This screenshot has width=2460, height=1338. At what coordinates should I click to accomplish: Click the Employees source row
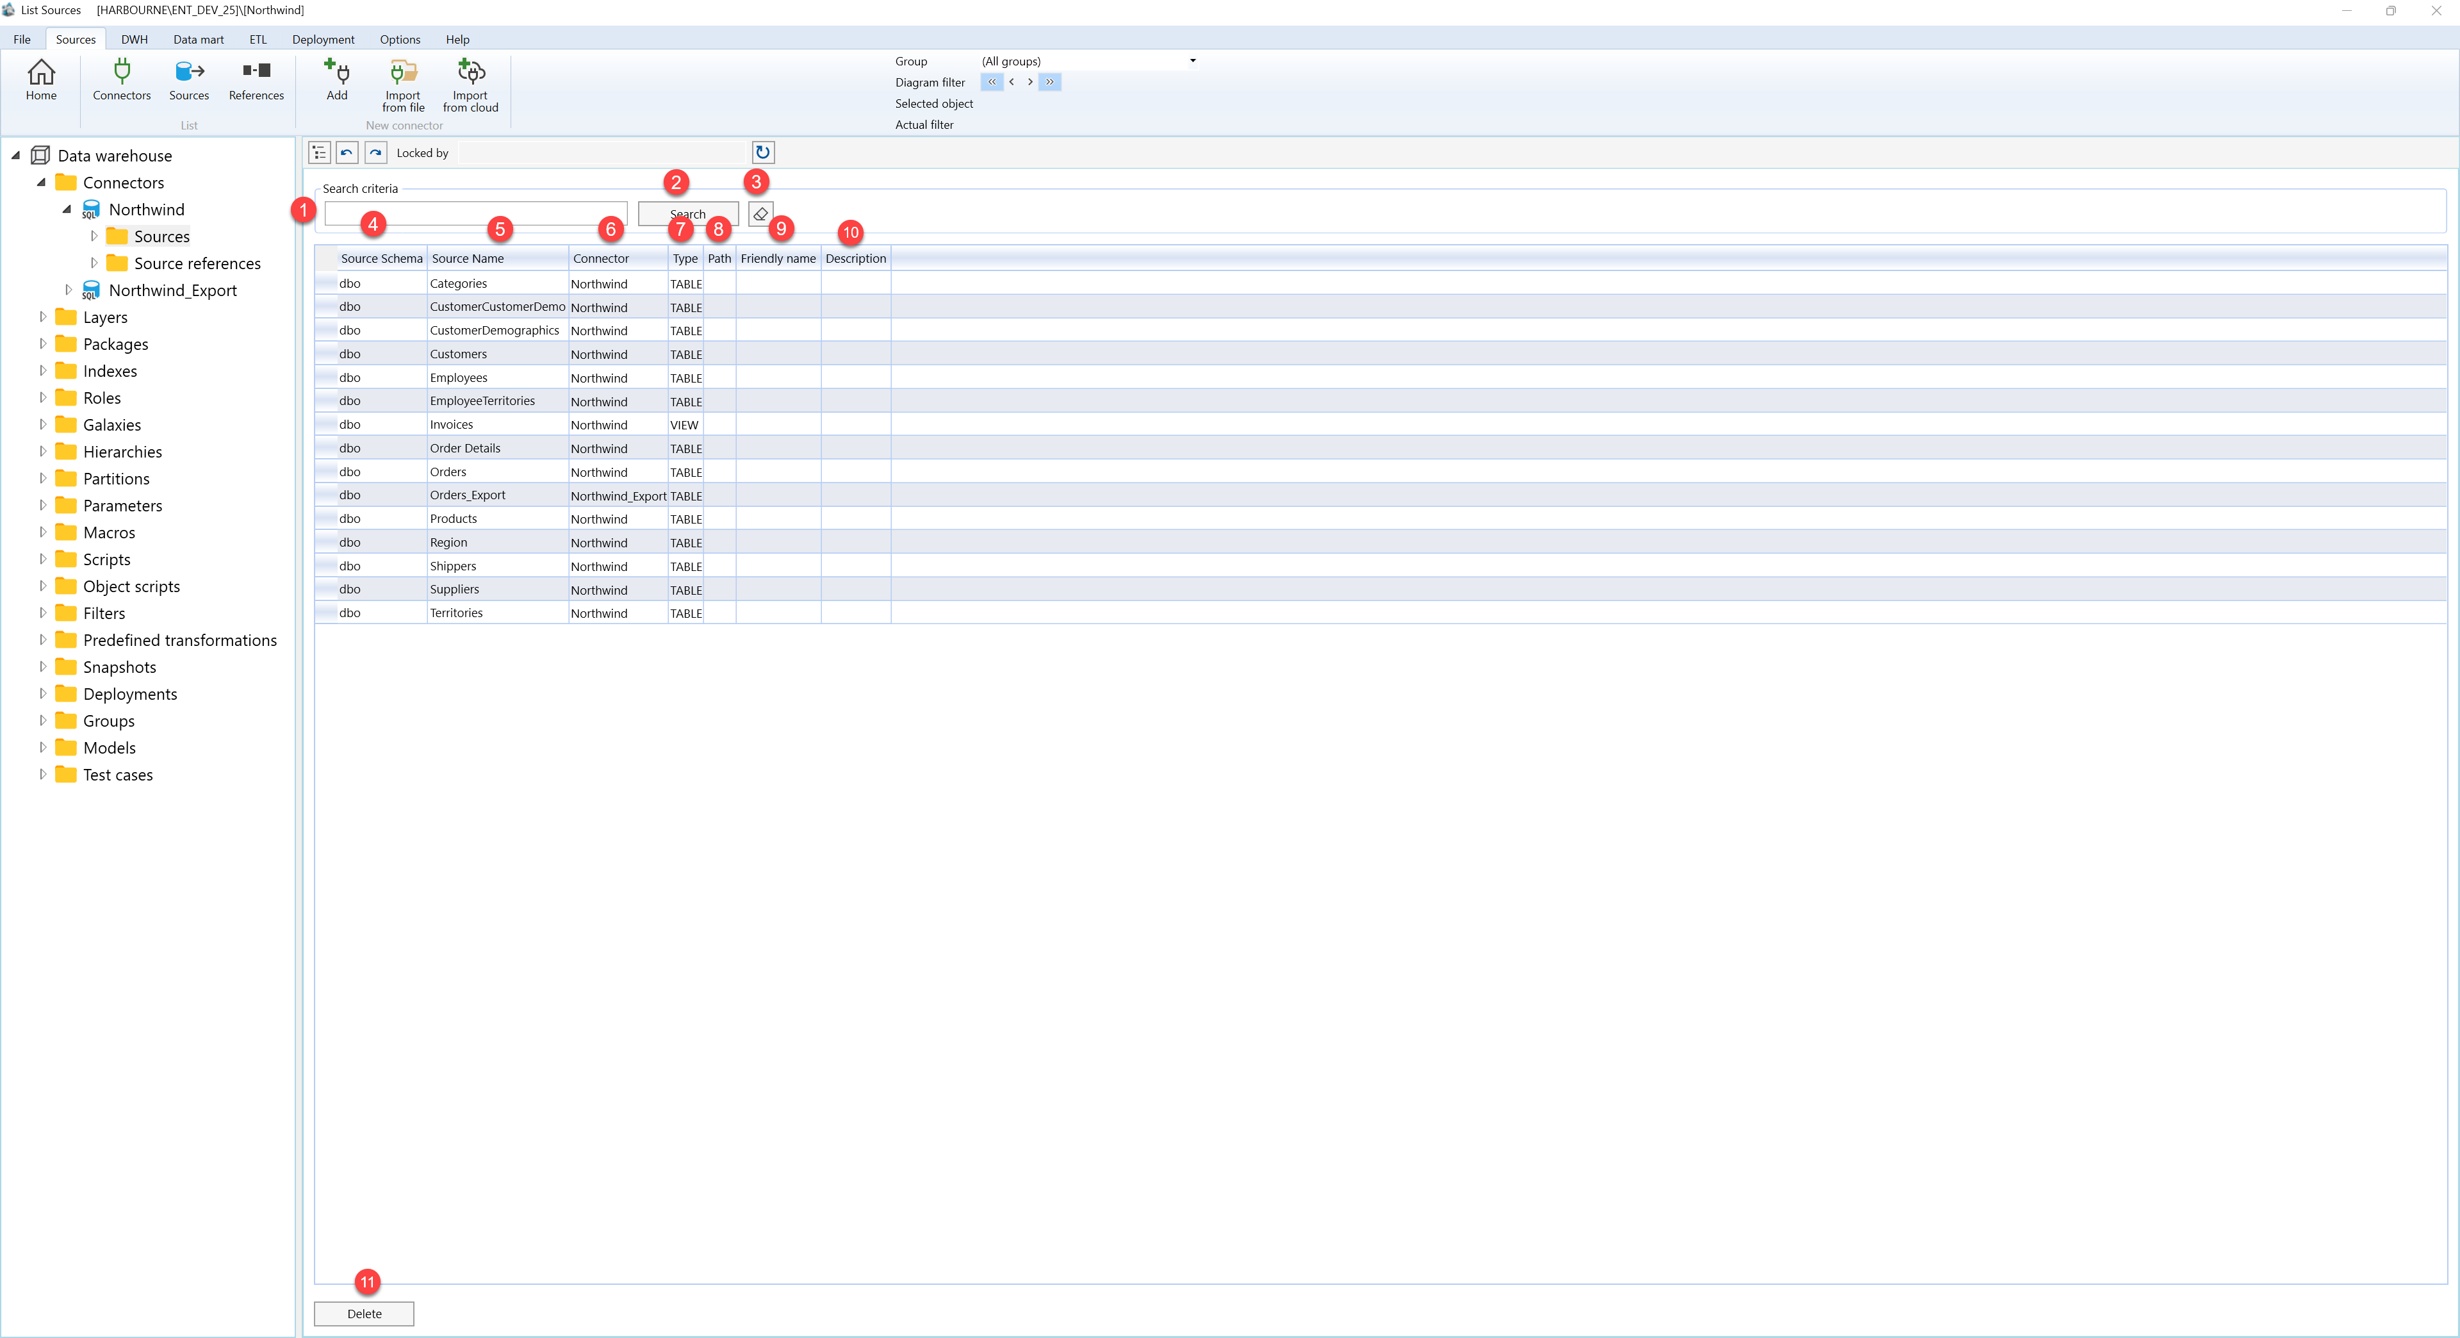coord(1380,377)
